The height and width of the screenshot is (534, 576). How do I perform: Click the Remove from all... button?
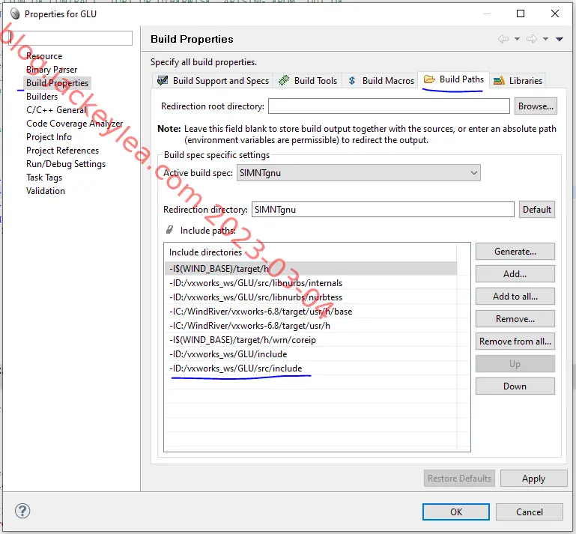tap(515, 342)
